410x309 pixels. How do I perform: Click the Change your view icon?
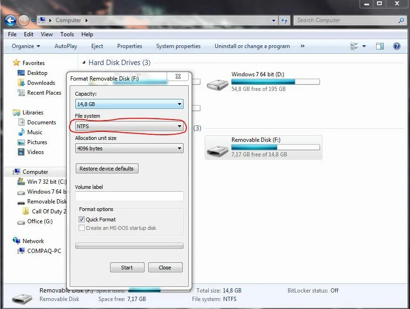[354, 46]
